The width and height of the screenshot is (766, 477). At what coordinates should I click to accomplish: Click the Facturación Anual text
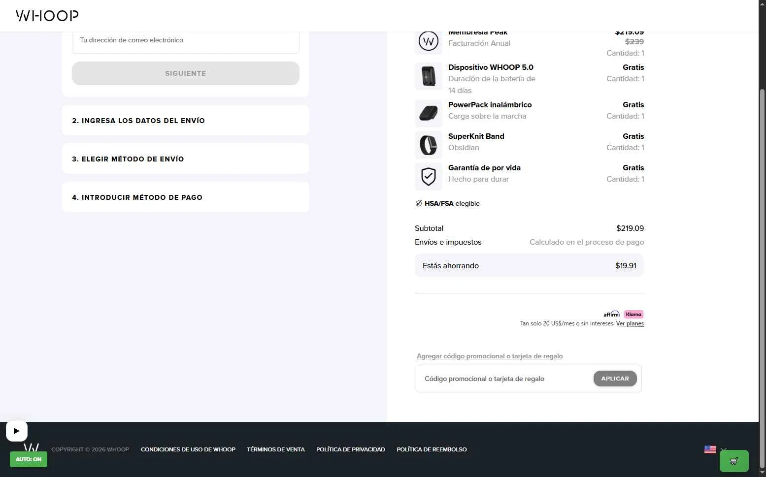coord(479,43)
